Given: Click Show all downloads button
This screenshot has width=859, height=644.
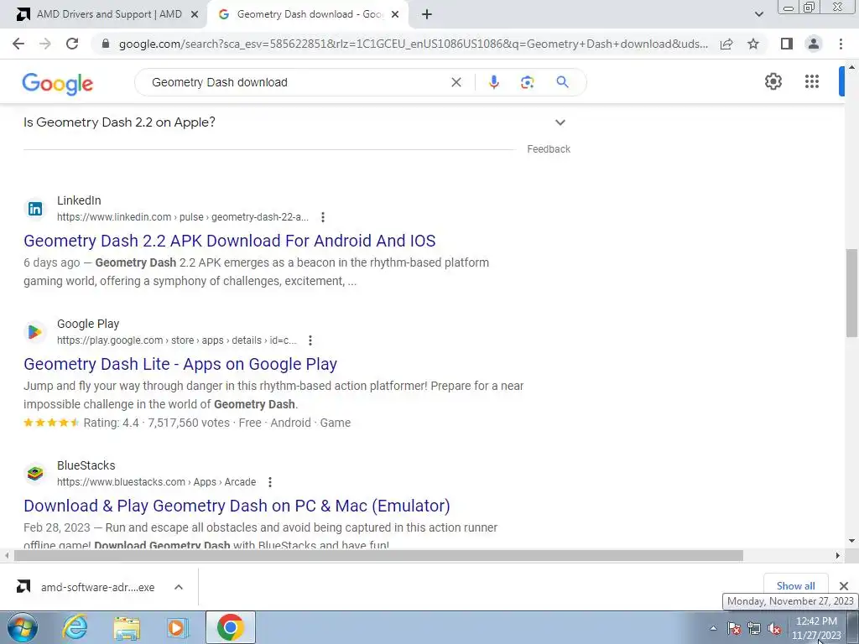Looking at the screenshot, I should click(795, 586).
